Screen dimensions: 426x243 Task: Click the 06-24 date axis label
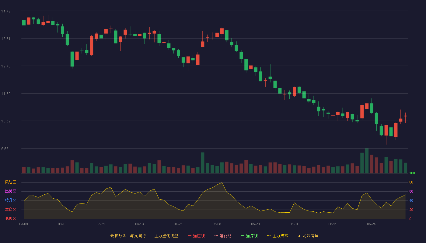point(371,224)
